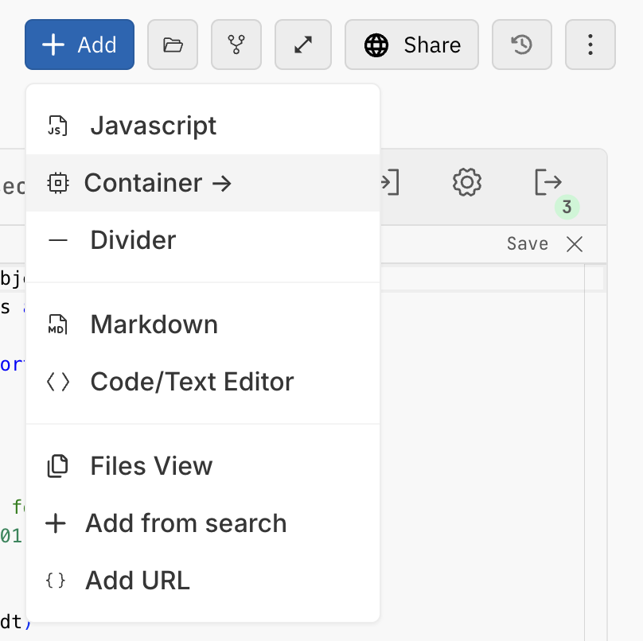643x641 pixels.
Task: Open the folder icon in toolbar
Action: pyautogui.click(x=173, y=45)
